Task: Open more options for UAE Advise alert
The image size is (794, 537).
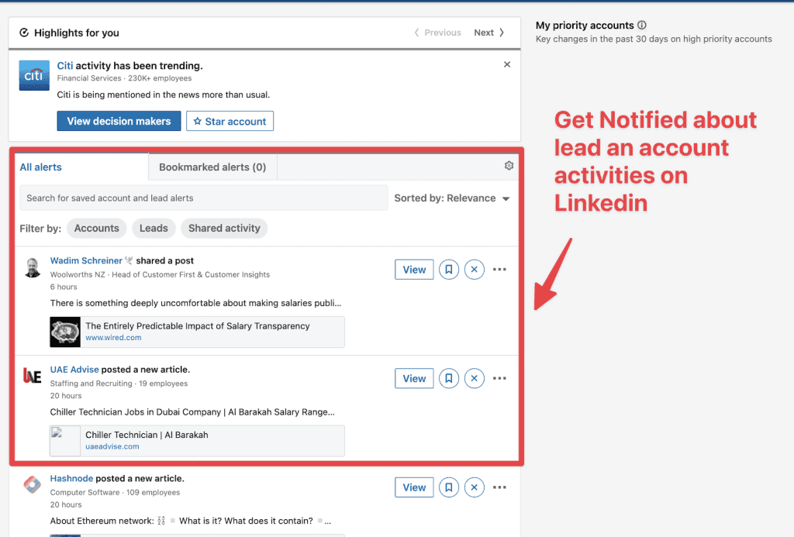Action: (499, 378)
